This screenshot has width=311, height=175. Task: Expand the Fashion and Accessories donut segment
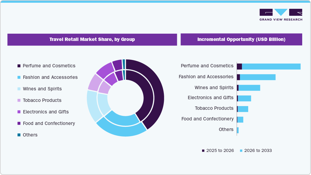124,130
